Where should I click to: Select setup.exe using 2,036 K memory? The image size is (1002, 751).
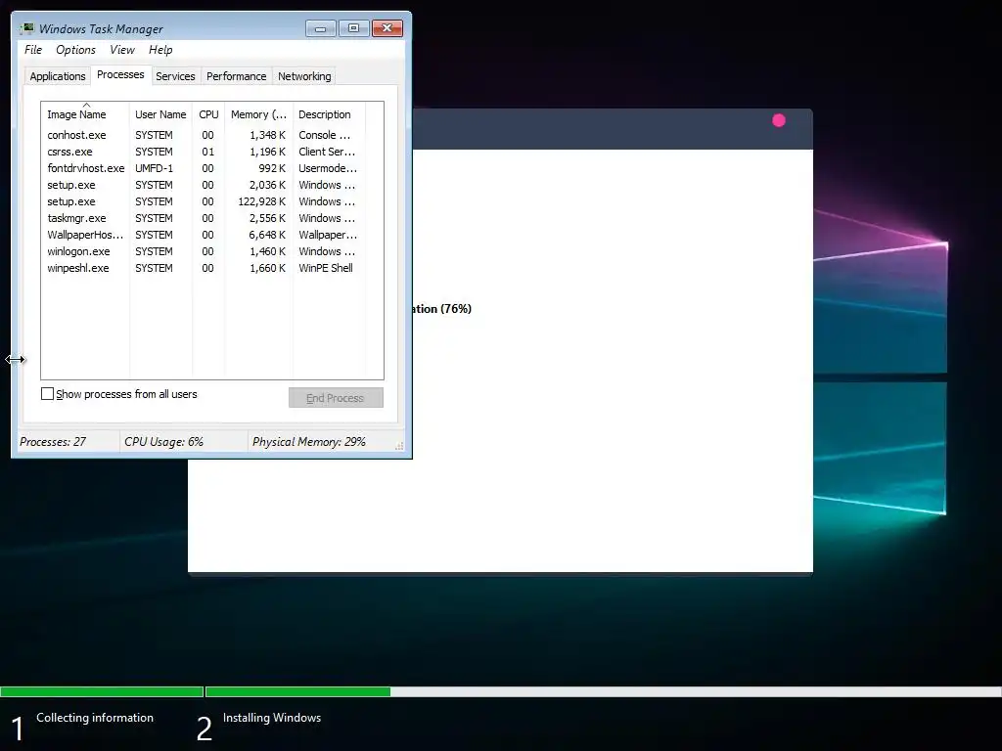click(x=204, y=185)
